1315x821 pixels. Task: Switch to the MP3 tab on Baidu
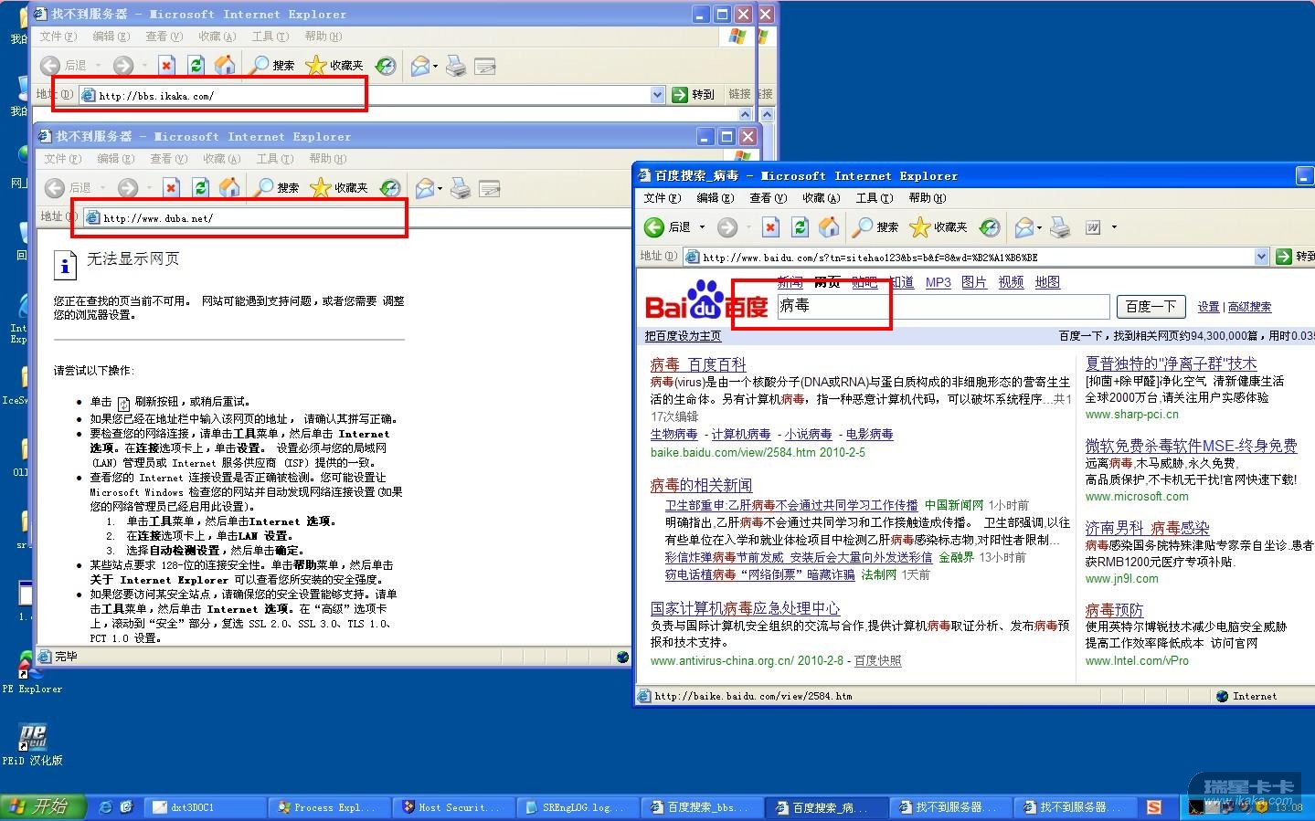coord(939,282)
